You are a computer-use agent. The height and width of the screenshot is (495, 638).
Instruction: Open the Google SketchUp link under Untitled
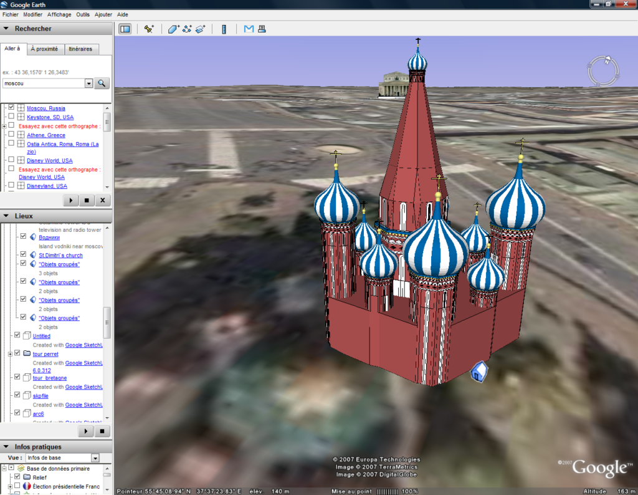84,345
